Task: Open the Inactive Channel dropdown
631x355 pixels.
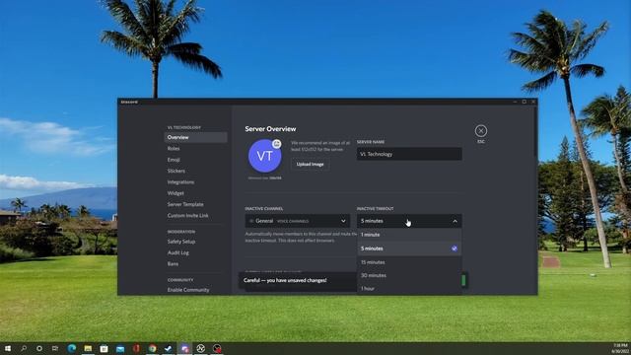Action: [x=297, y=221]
